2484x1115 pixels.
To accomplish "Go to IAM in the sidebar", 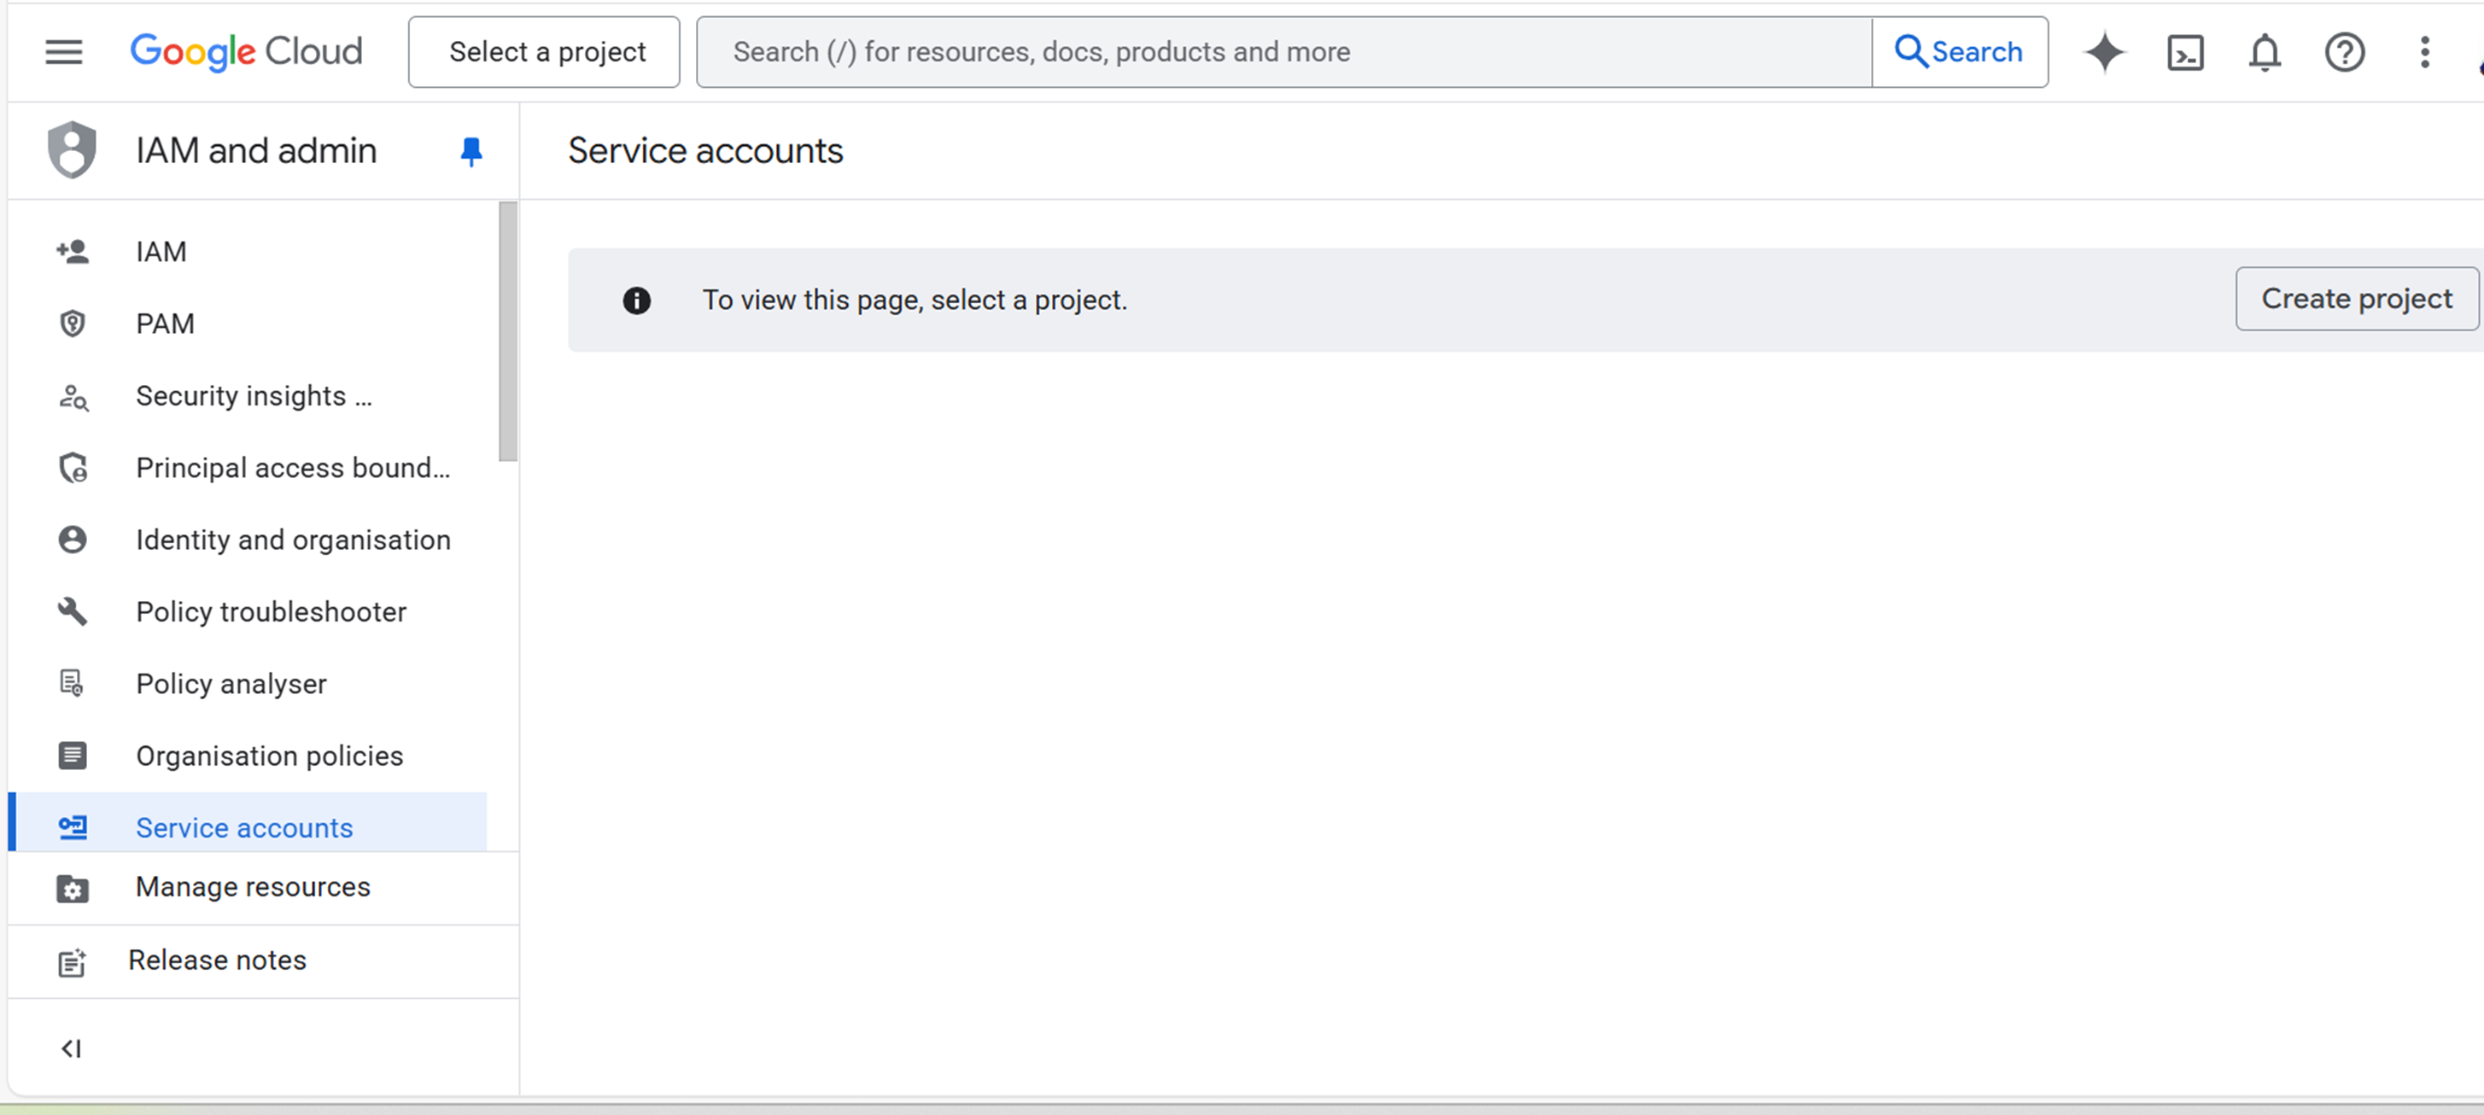I will (x=161, y=252).
